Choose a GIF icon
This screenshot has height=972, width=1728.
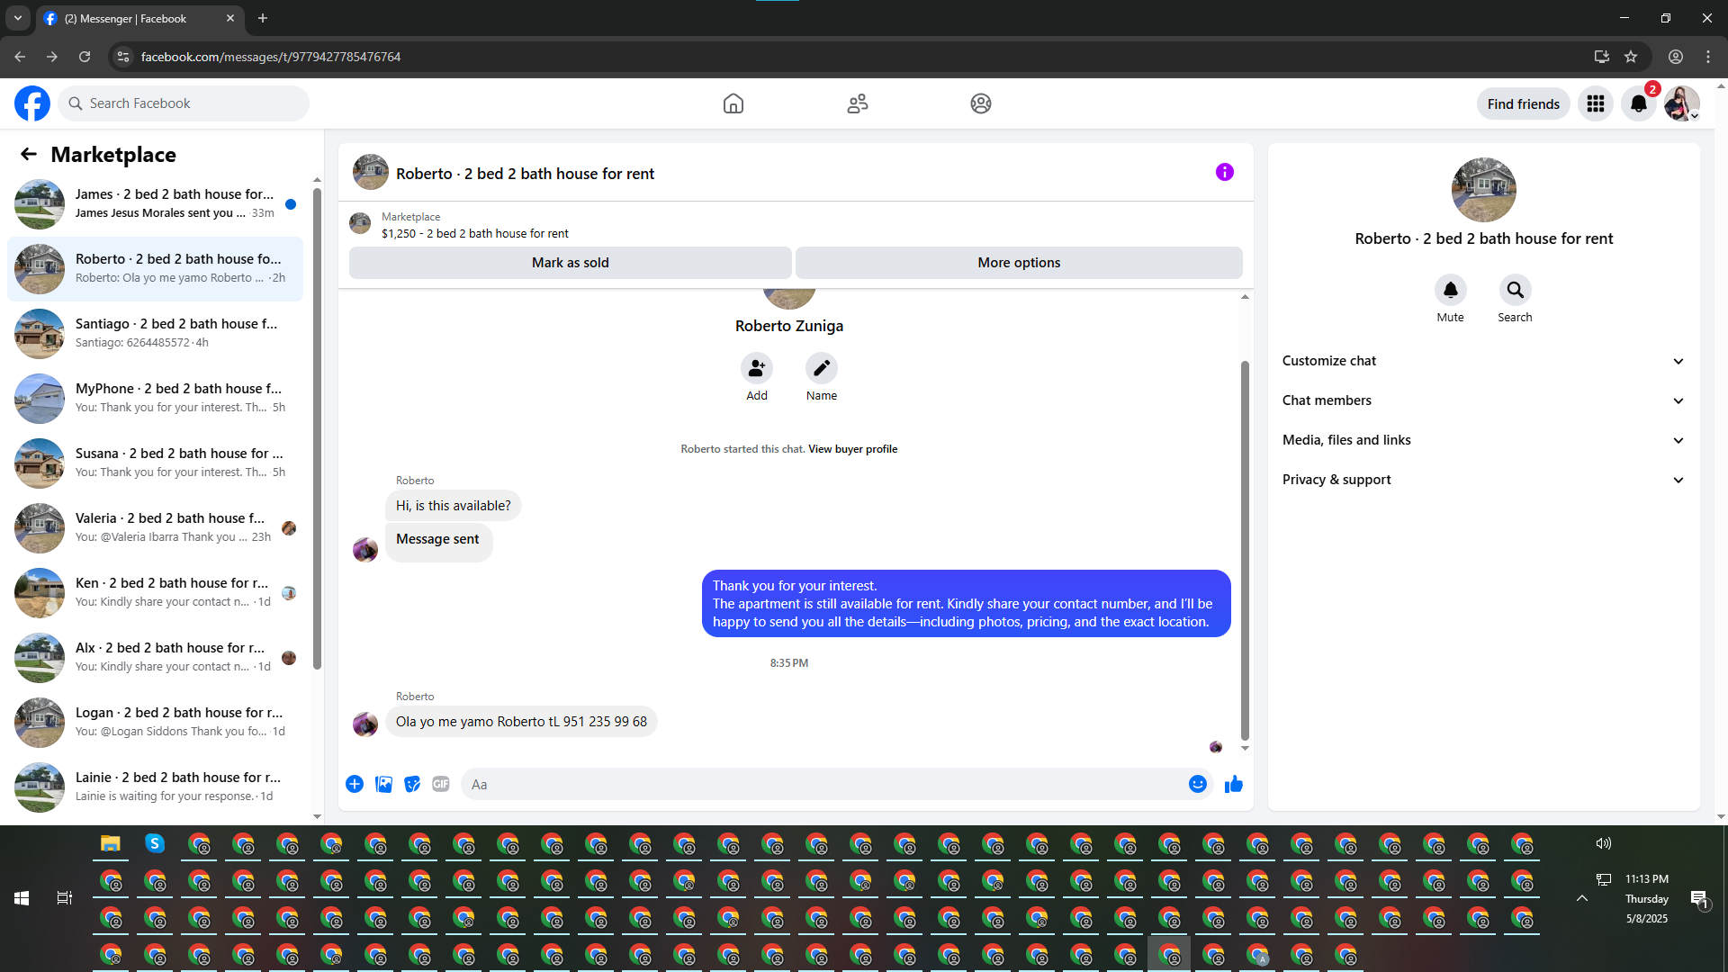[x=441, y=784]
